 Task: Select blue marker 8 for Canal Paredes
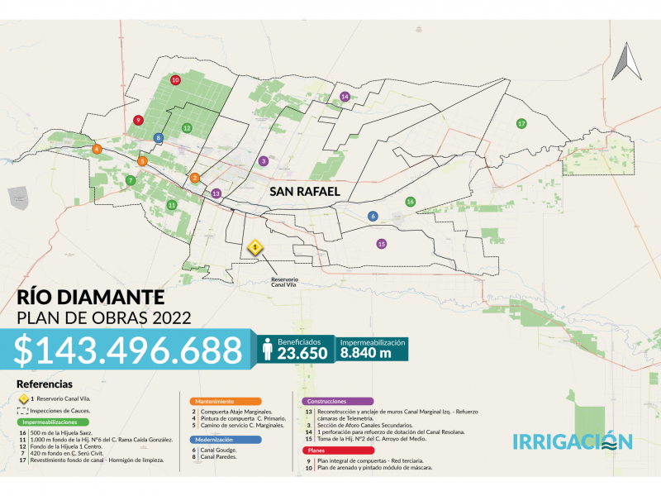[x=159, y=137]
